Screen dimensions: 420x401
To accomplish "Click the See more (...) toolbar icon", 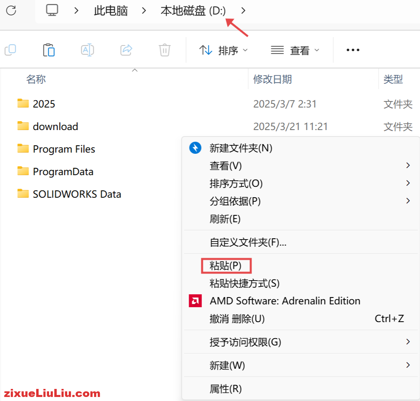I will [x=353, y=50].
